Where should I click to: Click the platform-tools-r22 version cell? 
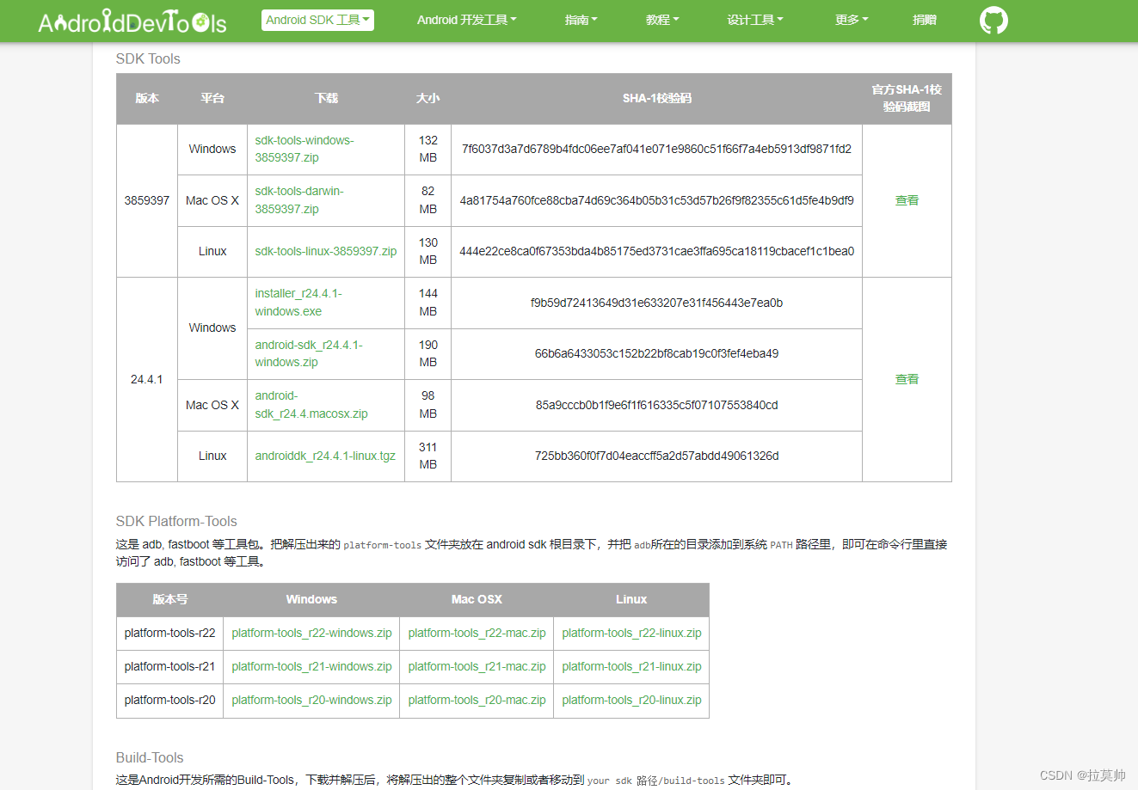[x=169, y=633]
